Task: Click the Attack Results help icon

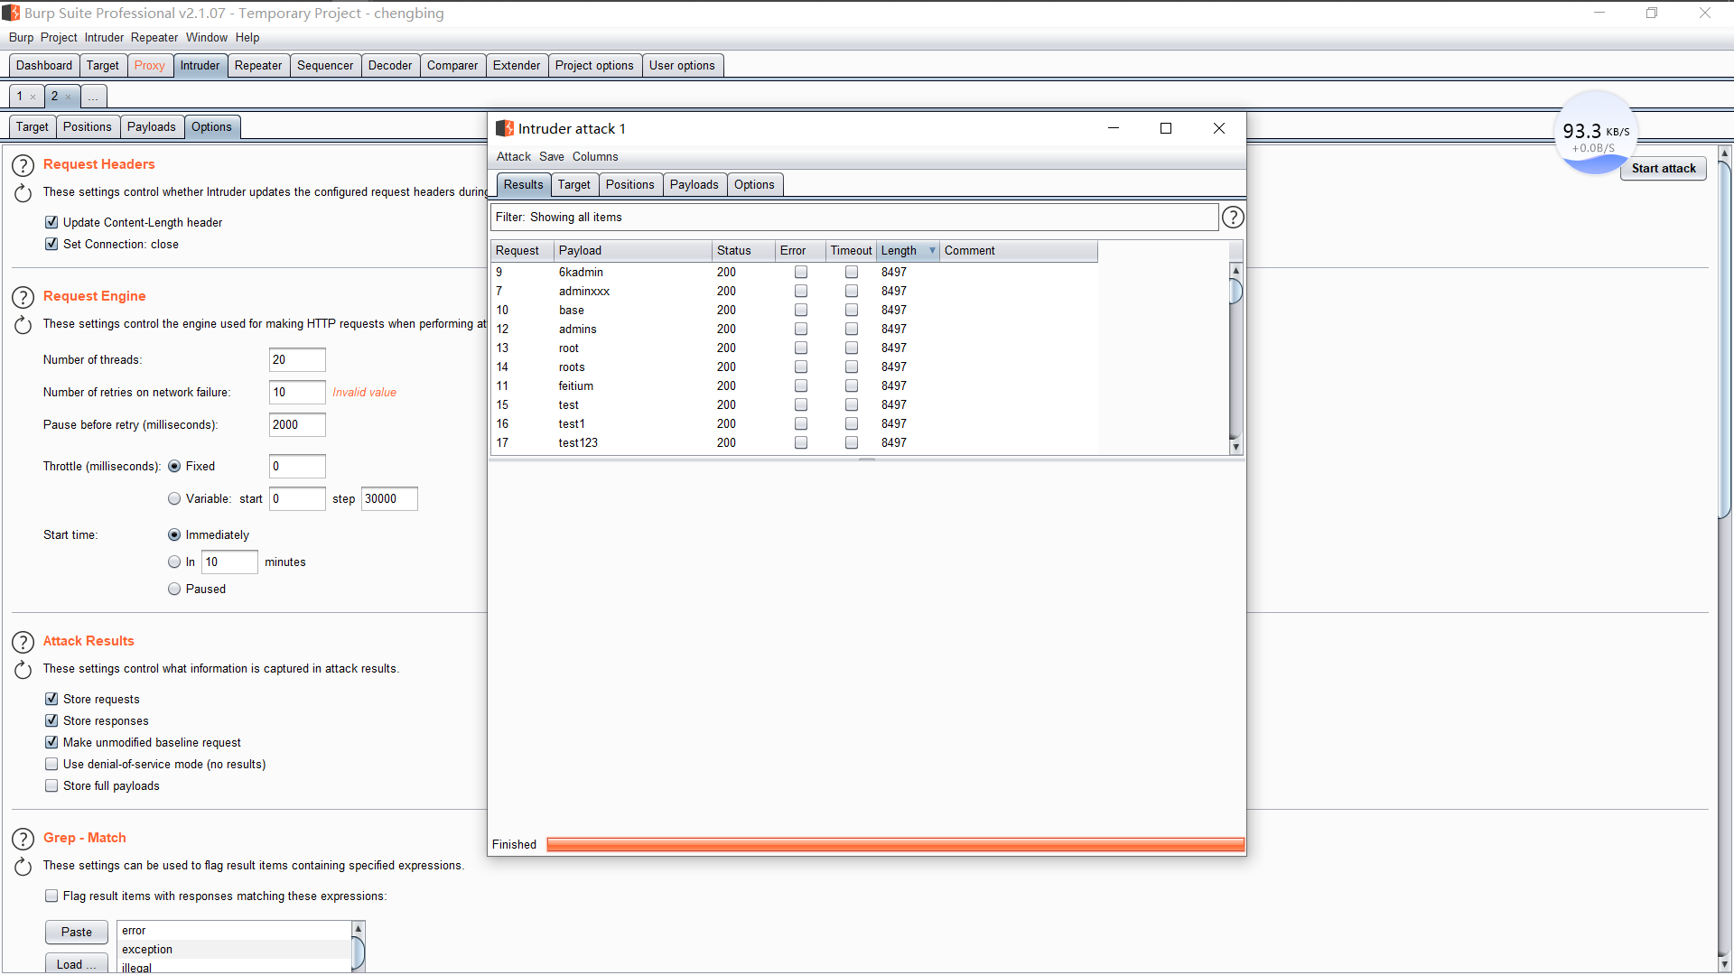Action: [x=23, y=642]
